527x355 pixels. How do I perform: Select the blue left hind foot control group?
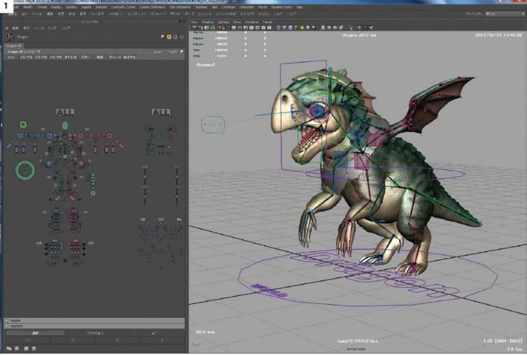(54, 249)
